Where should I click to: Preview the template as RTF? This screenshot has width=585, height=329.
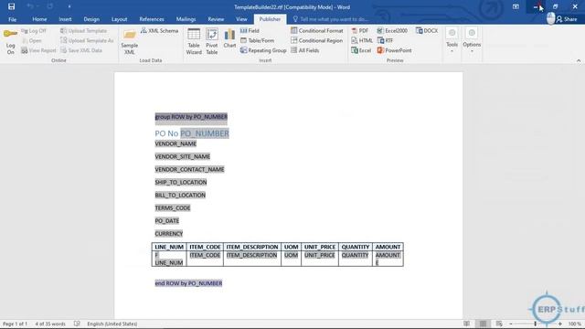385,40
